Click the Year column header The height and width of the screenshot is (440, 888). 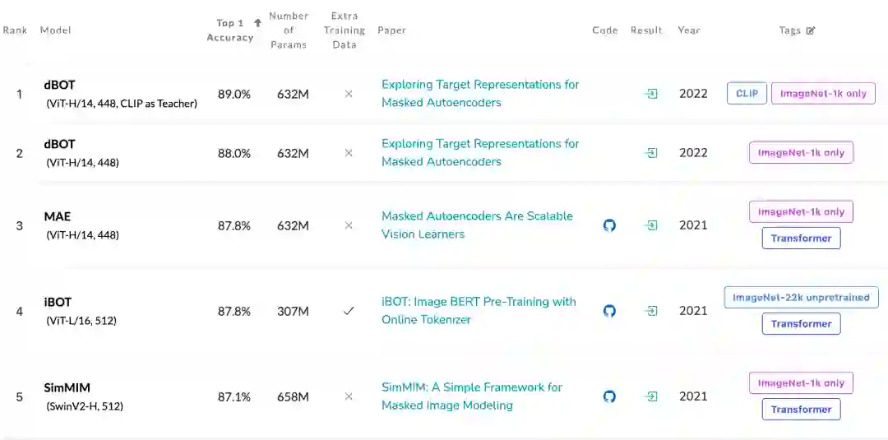[x=689, y=30]
